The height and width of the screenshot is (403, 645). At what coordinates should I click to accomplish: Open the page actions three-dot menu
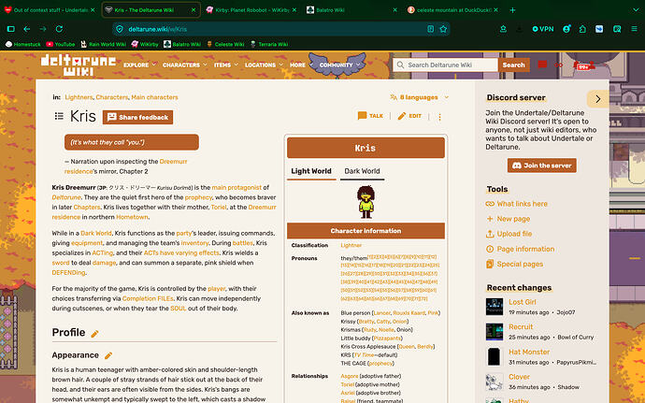439,117
